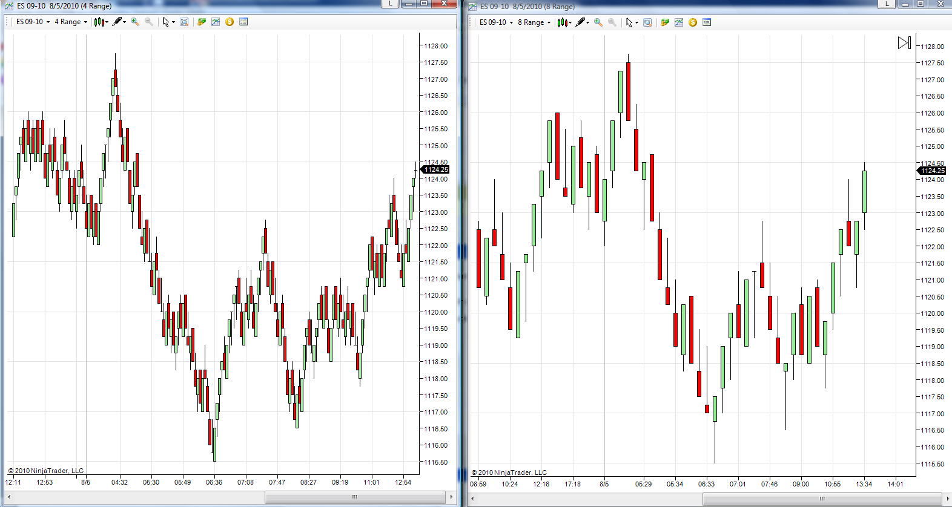
Task: Click the 12:54 time label in the 4 Range chart
Action: 403,482
